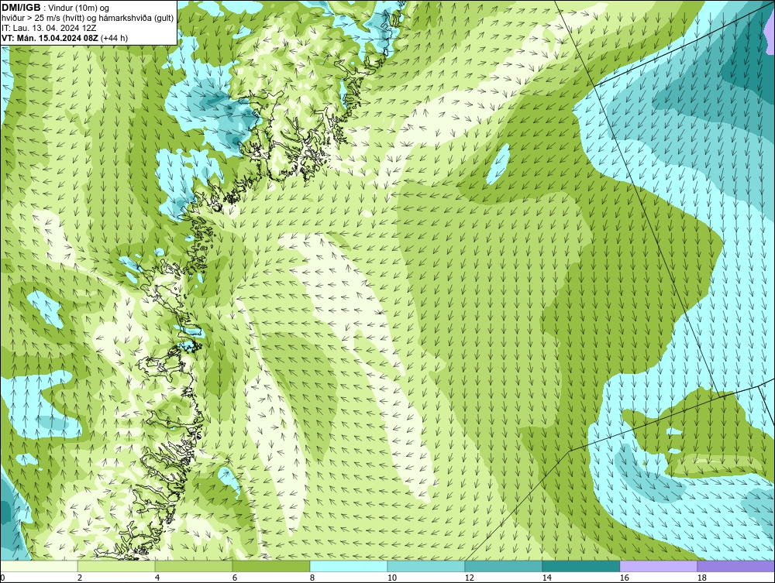Click scale label 0
775x583 pixels.
pyautogui.click(x=2, y=578)
